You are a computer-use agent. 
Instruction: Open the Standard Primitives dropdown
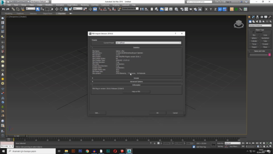coord(260,26)
